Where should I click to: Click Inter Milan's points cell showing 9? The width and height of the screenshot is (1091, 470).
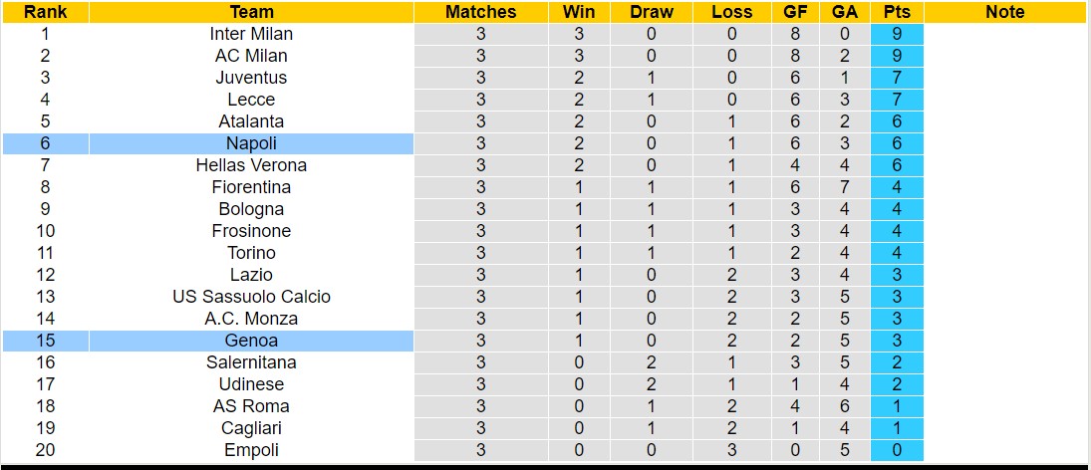tap(897, 34)
